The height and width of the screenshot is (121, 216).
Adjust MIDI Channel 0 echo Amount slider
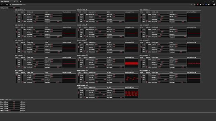tap(56, 14)
